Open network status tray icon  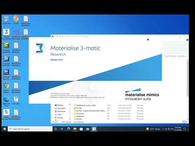point(169,129)
